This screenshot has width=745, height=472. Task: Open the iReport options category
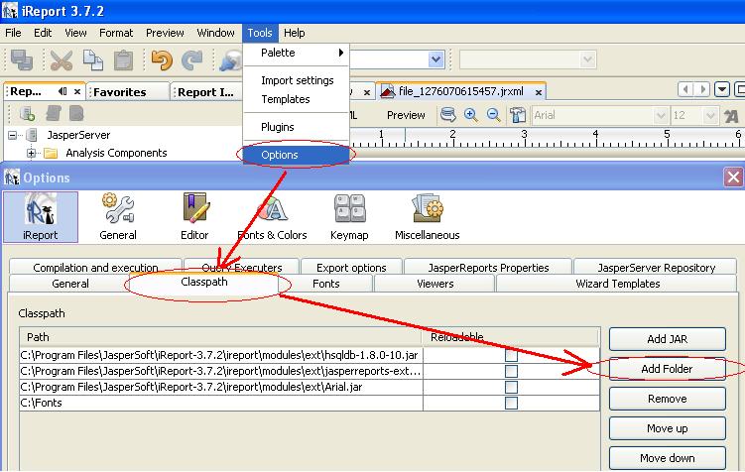point(41,217)
